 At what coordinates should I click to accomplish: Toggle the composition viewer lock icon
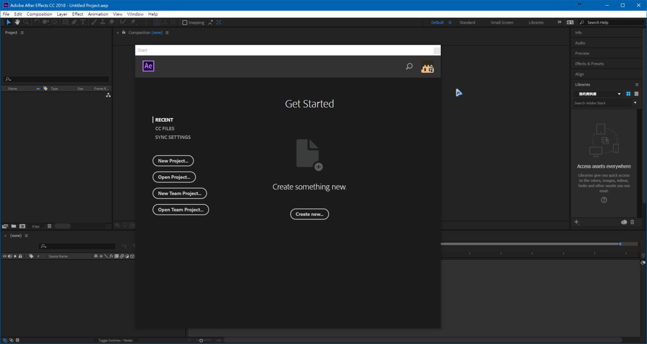tap(124, 32)
